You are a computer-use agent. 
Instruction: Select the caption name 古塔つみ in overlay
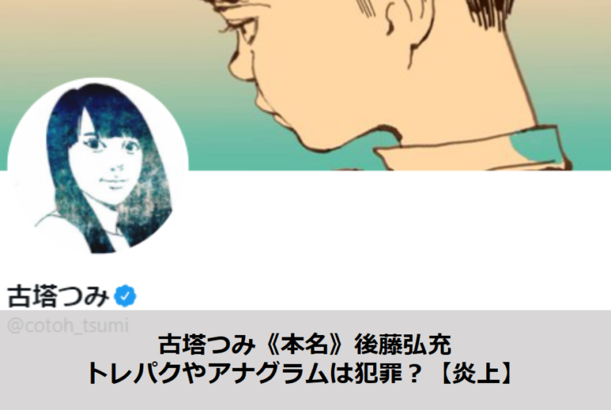pos(207,345)
